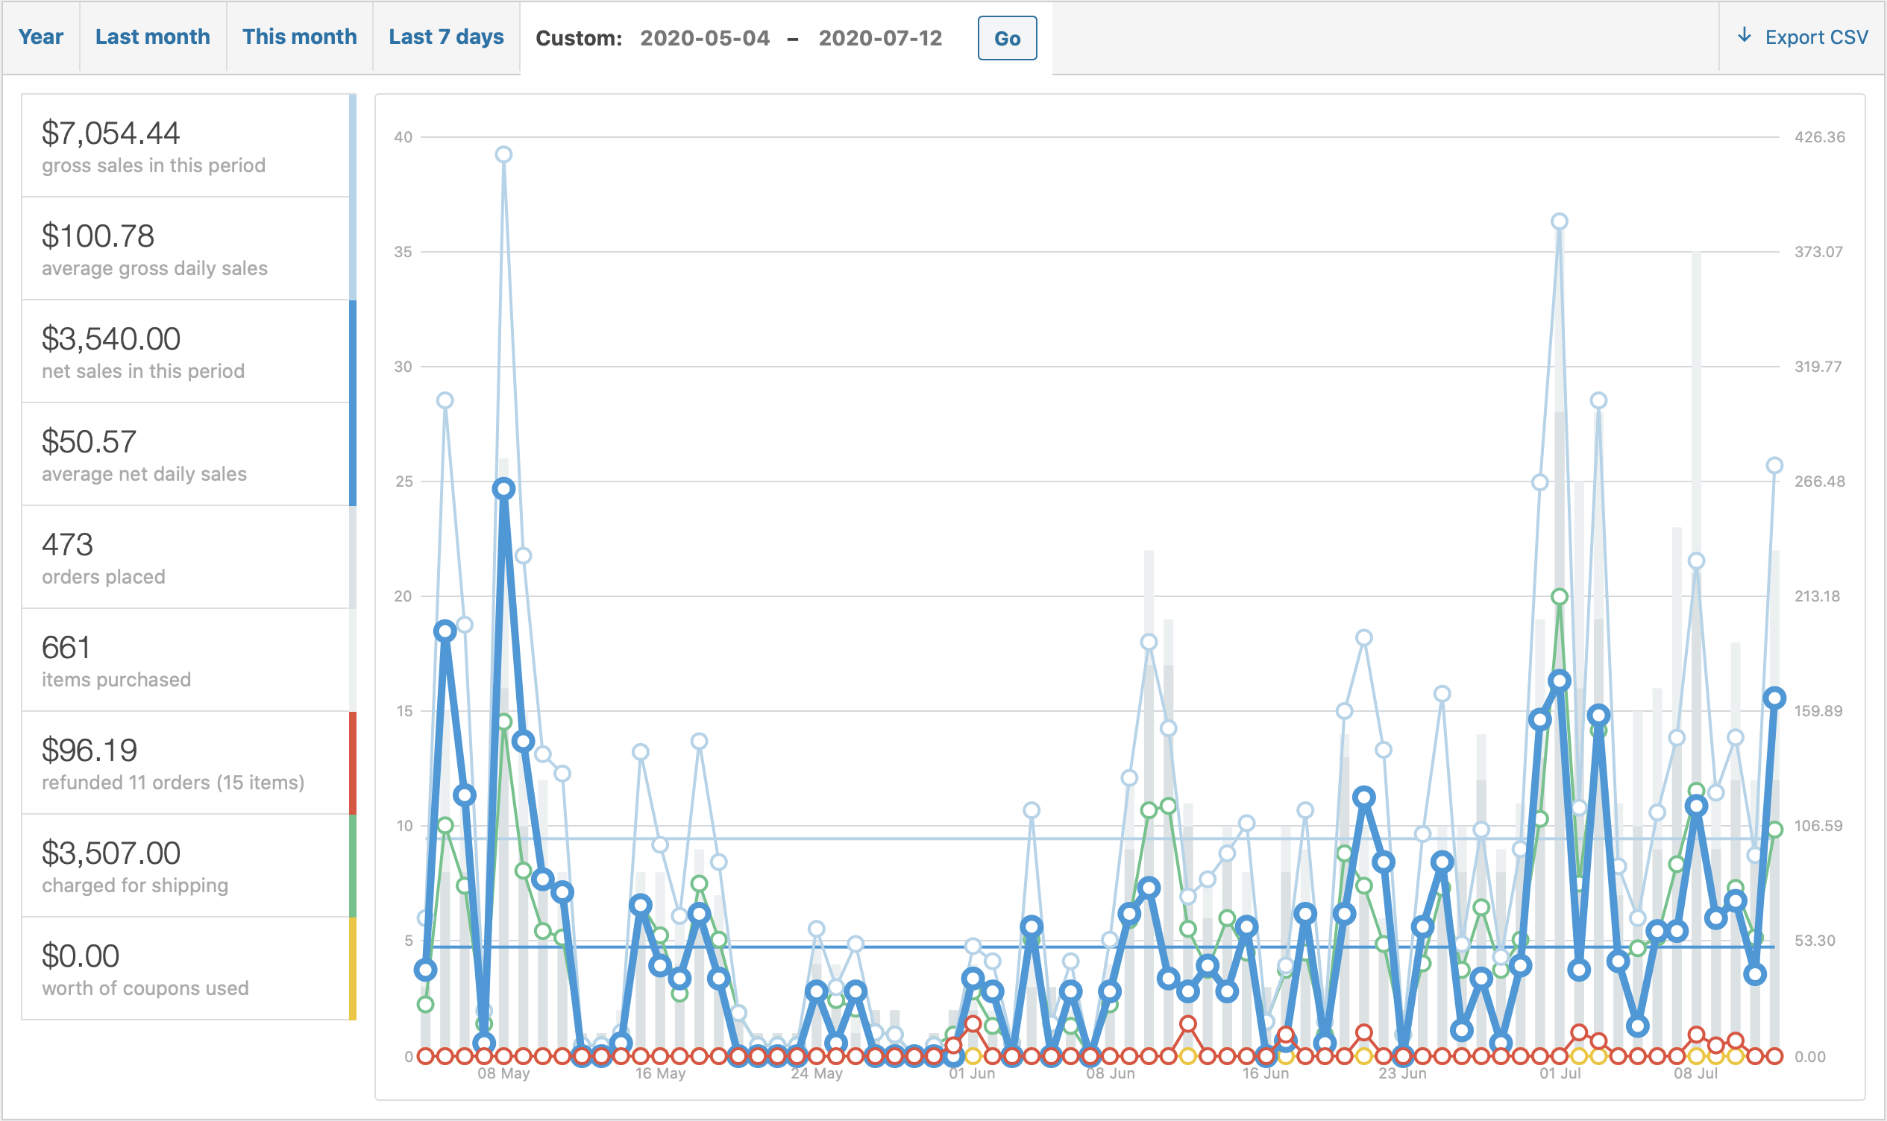
Task: Select the This month tab
Action: [x=299, y=37]
